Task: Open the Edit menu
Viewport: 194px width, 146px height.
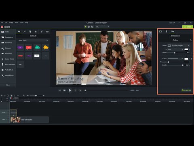Action: [6, 23]
